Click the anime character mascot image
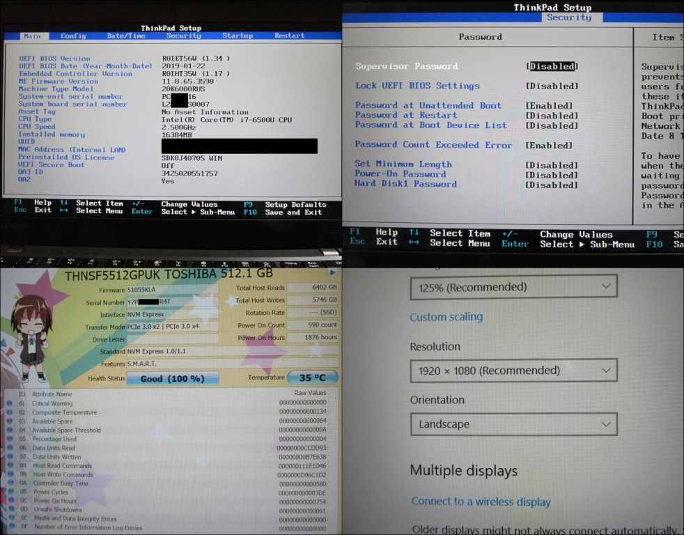This screenshot has height=535, width=684. 31,338
